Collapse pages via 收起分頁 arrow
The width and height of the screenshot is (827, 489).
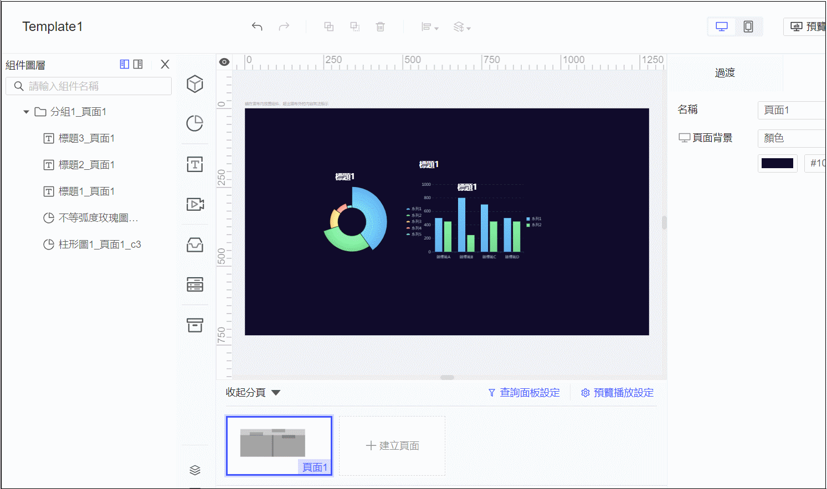276,393
